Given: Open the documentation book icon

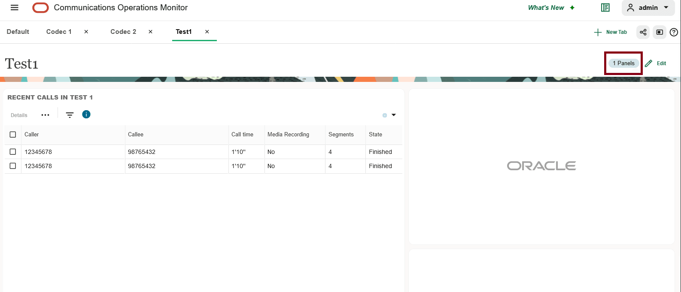Looking at the screenshot, I should click(x=605, y=8).
